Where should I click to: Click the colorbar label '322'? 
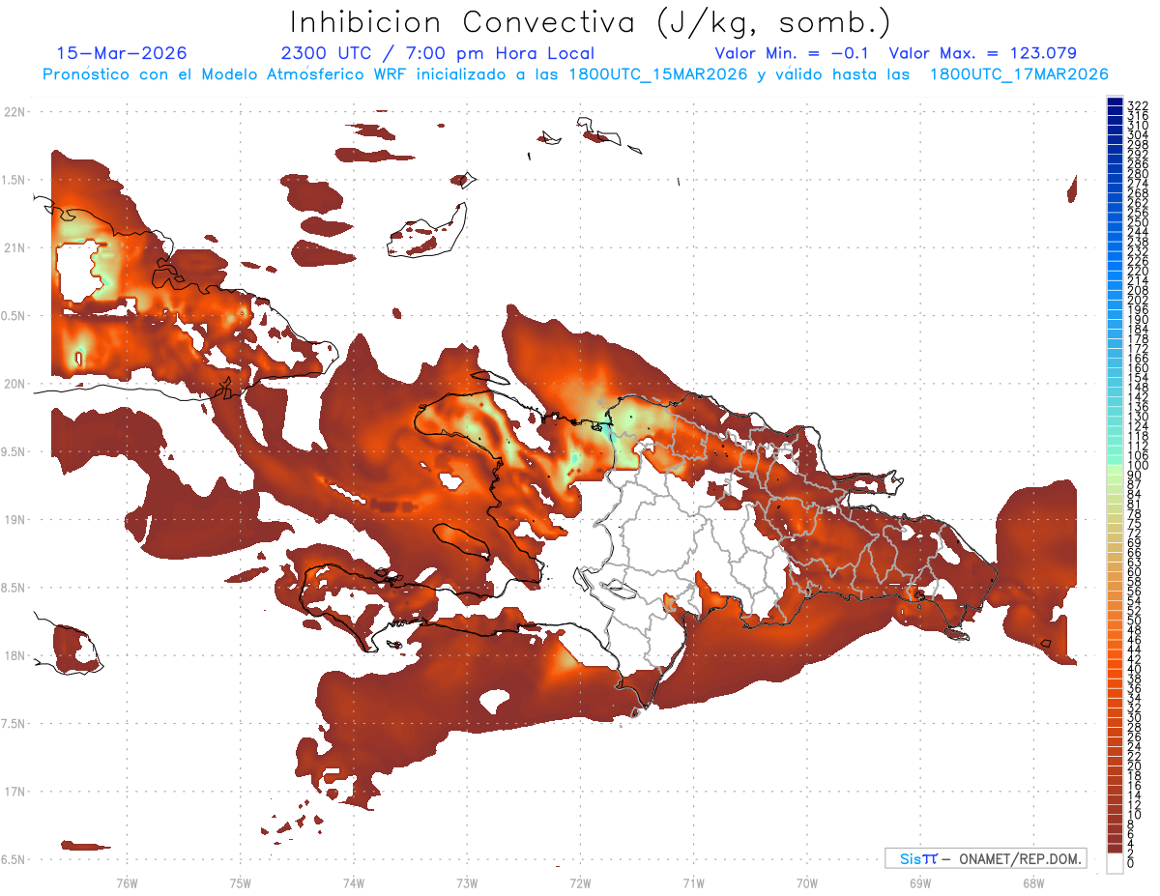[1137, 104]
